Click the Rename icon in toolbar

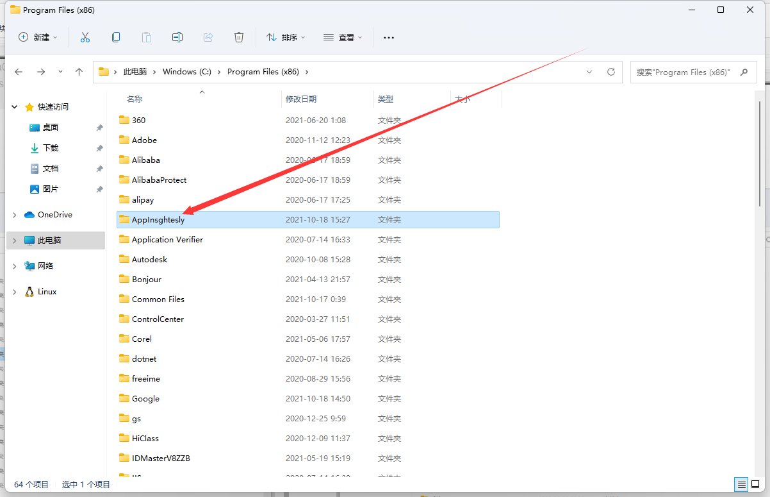point(177,37)
